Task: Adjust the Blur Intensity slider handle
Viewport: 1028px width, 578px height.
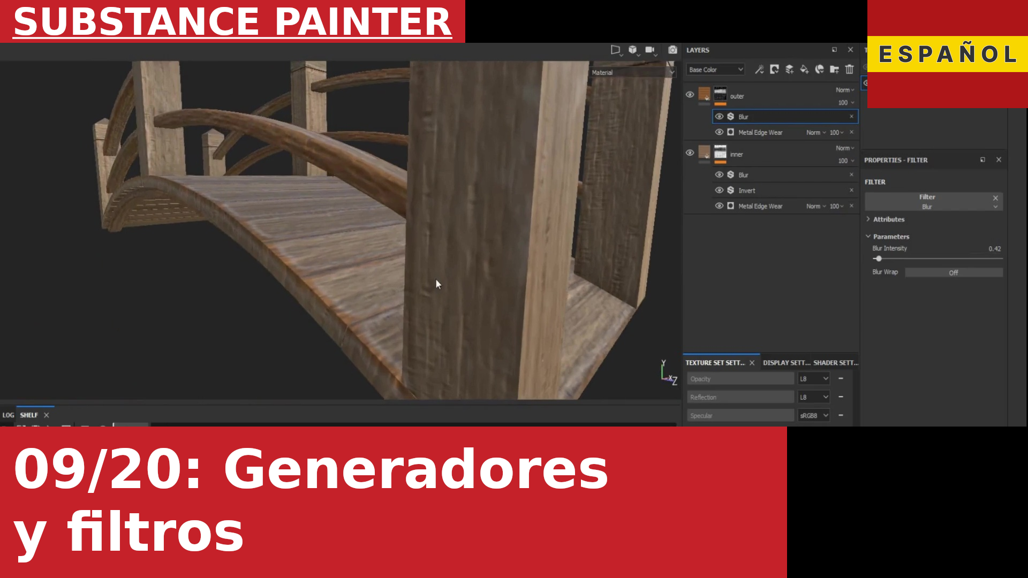Action: pyautogui.click(x=879, y=258)
